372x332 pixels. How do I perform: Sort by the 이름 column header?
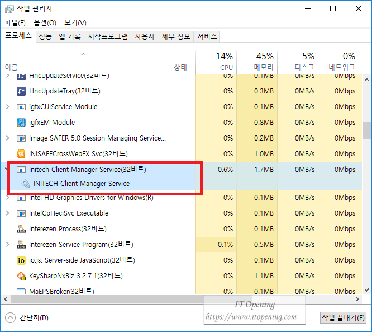[85, 62]
